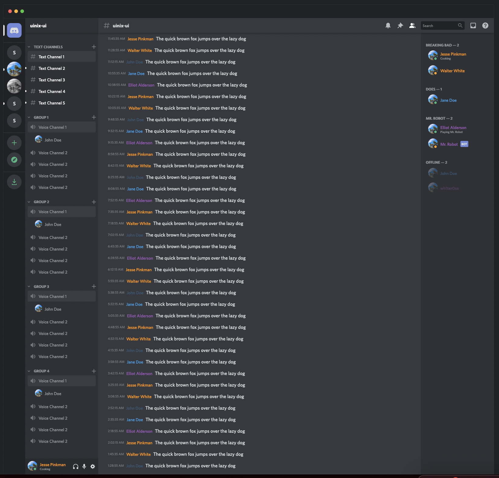The image size is (499, 478).
Task: Collapse the GROUP 3 category
Action: coord(29,286)
